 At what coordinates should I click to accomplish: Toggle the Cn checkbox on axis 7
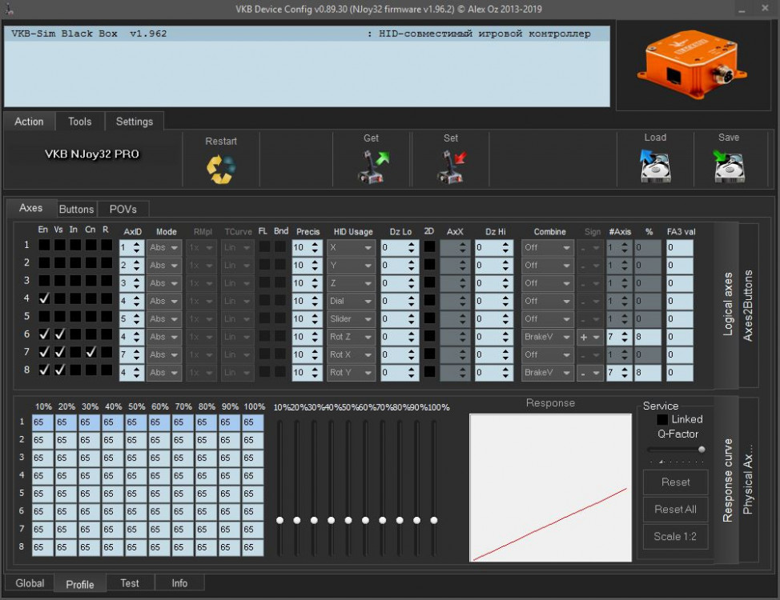[x=90, y=352]
